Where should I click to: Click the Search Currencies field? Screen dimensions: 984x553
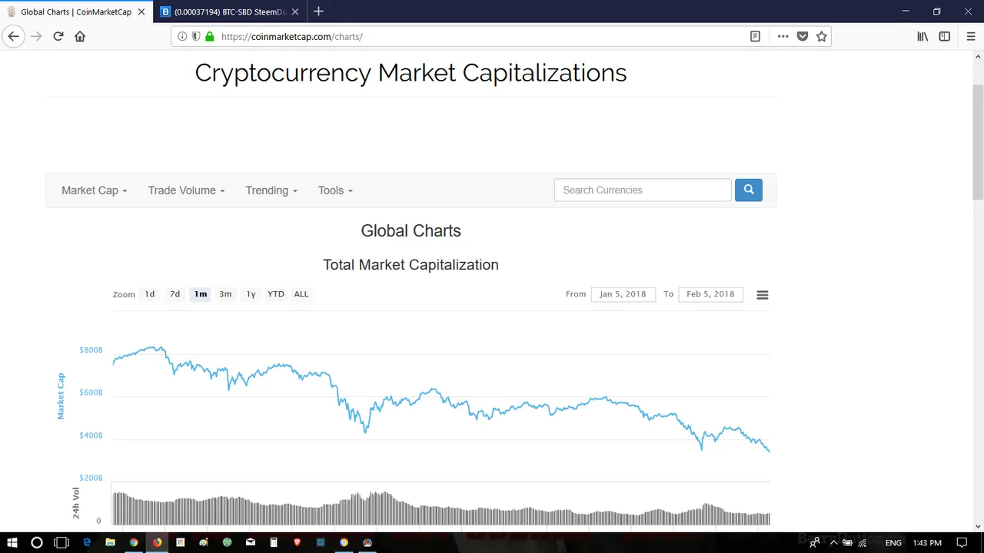click(643, 190)
